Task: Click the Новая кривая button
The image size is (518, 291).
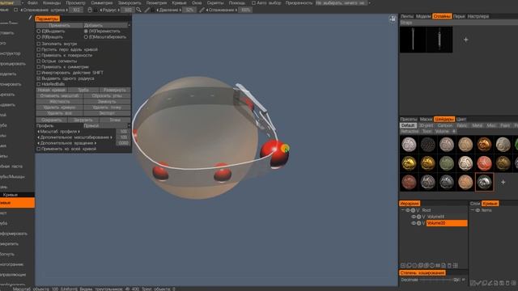Action: (52, 90)
